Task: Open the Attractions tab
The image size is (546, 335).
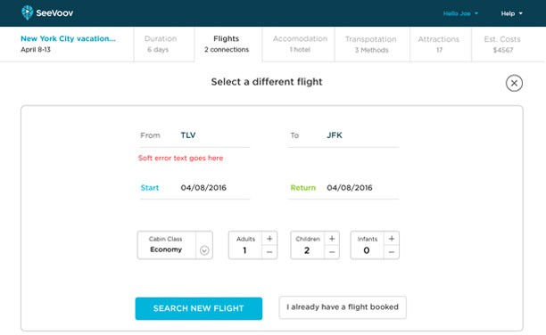Action: point(439,45)
